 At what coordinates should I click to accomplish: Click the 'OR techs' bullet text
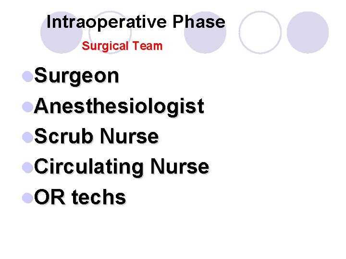coord(80,197)
